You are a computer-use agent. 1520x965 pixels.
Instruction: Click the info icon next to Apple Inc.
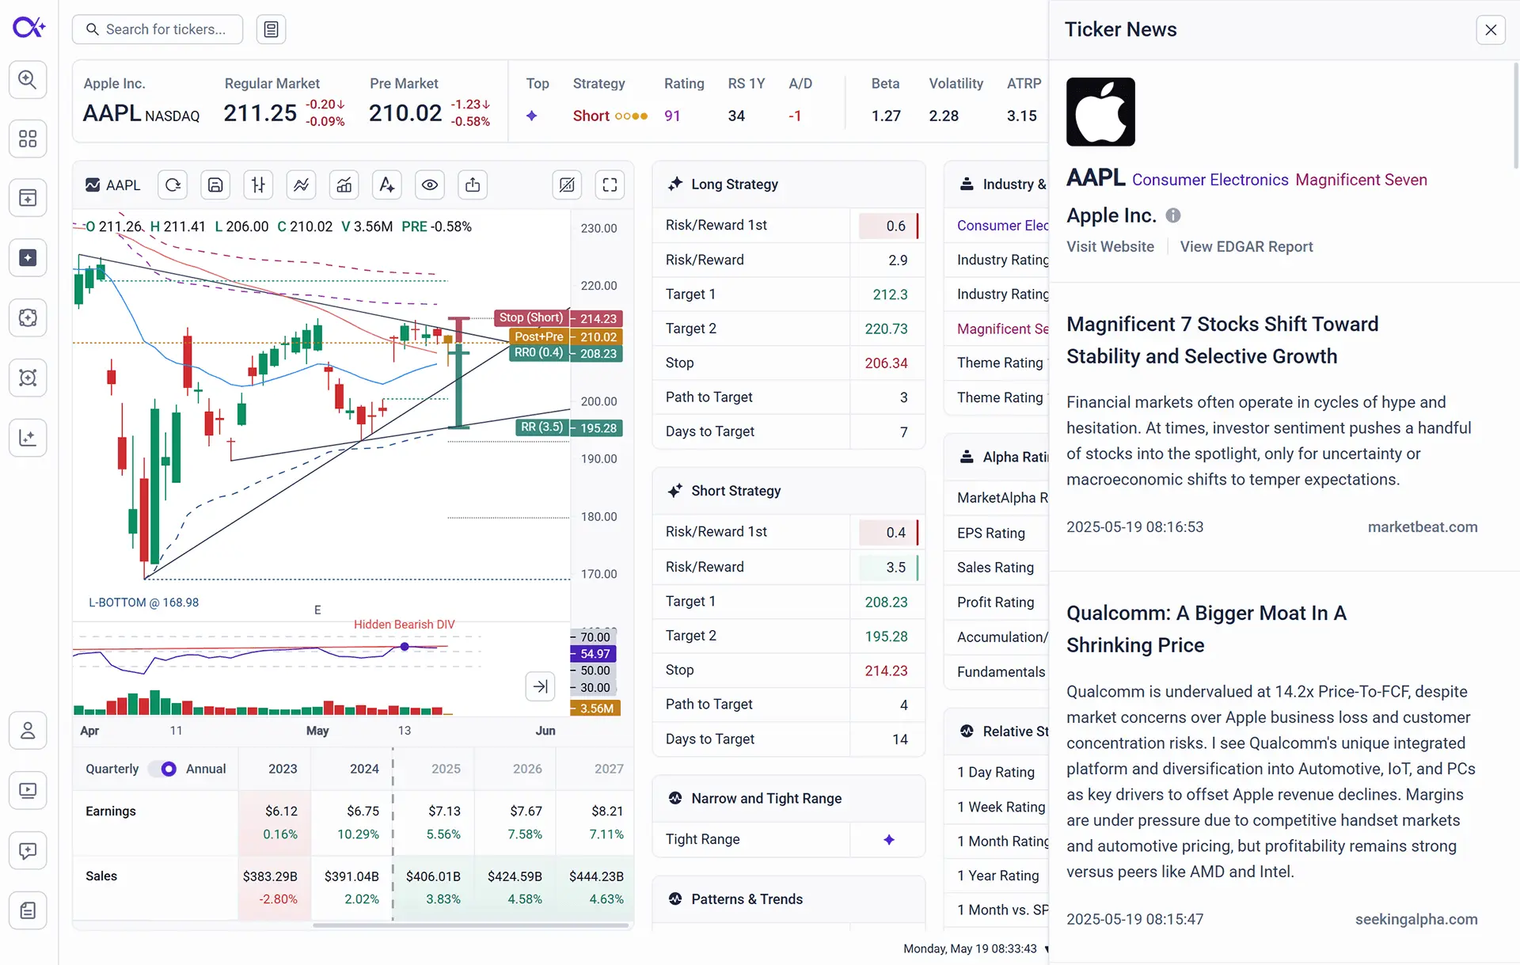point(1173,215)
